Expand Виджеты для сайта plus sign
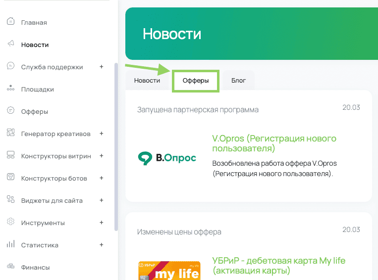 coord(102,200)
